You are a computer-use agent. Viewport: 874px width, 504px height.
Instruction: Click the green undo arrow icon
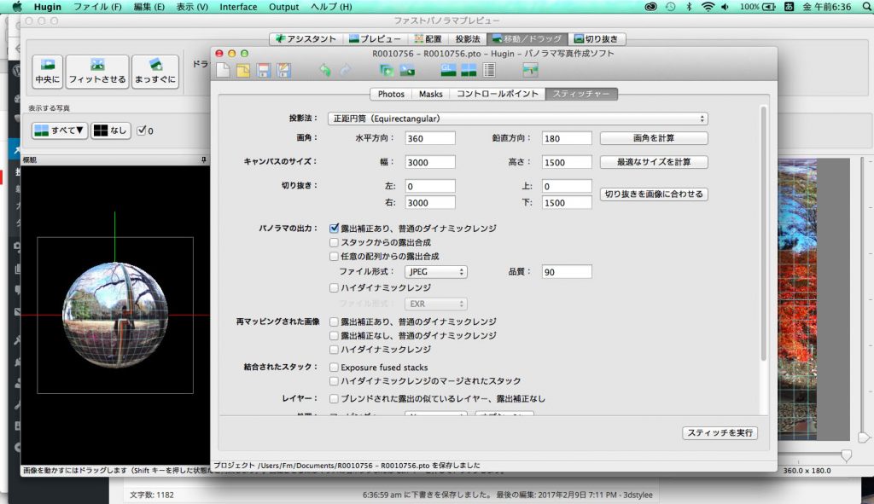325,70
